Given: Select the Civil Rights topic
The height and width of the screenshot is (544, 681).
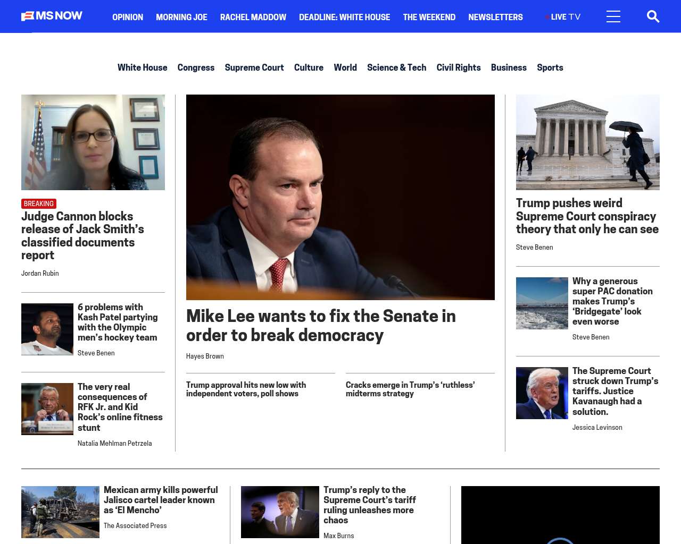Looking at the screenshot, I should (459, 67).
